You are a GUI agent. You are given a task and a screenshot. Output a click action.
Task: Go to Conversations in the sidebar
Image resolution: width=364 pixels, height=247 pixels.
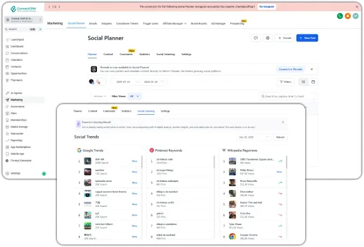click(19, 53)
